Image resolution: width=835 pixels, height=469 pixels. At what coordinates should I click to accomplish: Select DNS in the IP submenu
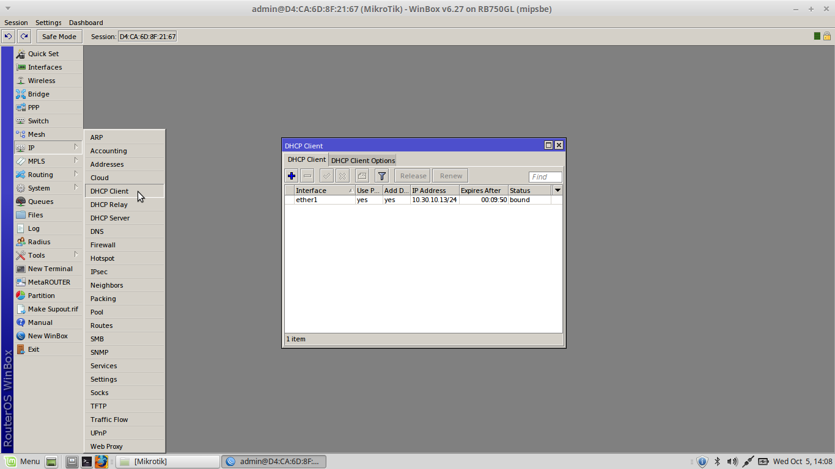tap(125, 231)
